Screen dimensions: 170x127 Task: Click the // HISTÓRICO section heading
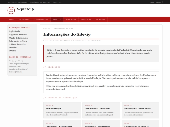click(52, 67)
